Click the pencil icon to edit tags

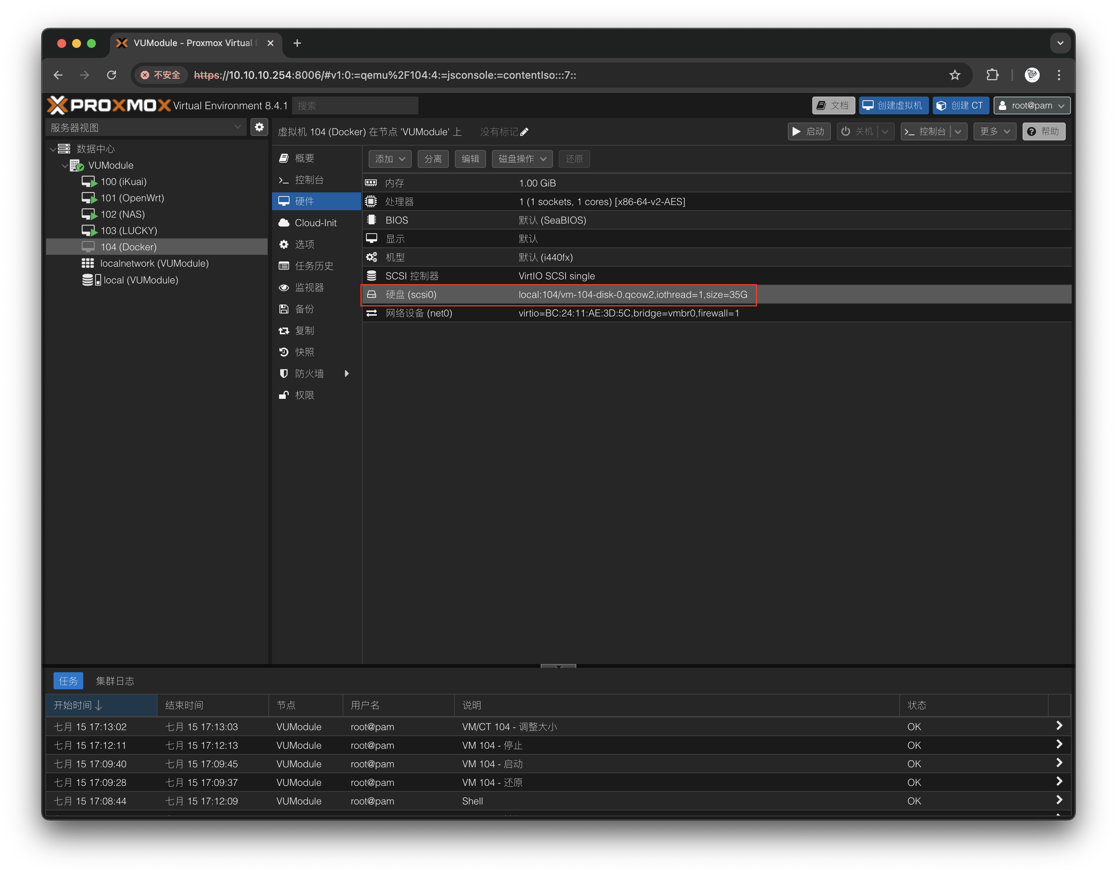(524, 132)
